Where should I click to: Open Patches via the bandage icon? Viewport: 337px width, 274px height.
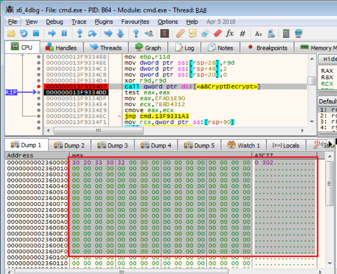point(180,34)
